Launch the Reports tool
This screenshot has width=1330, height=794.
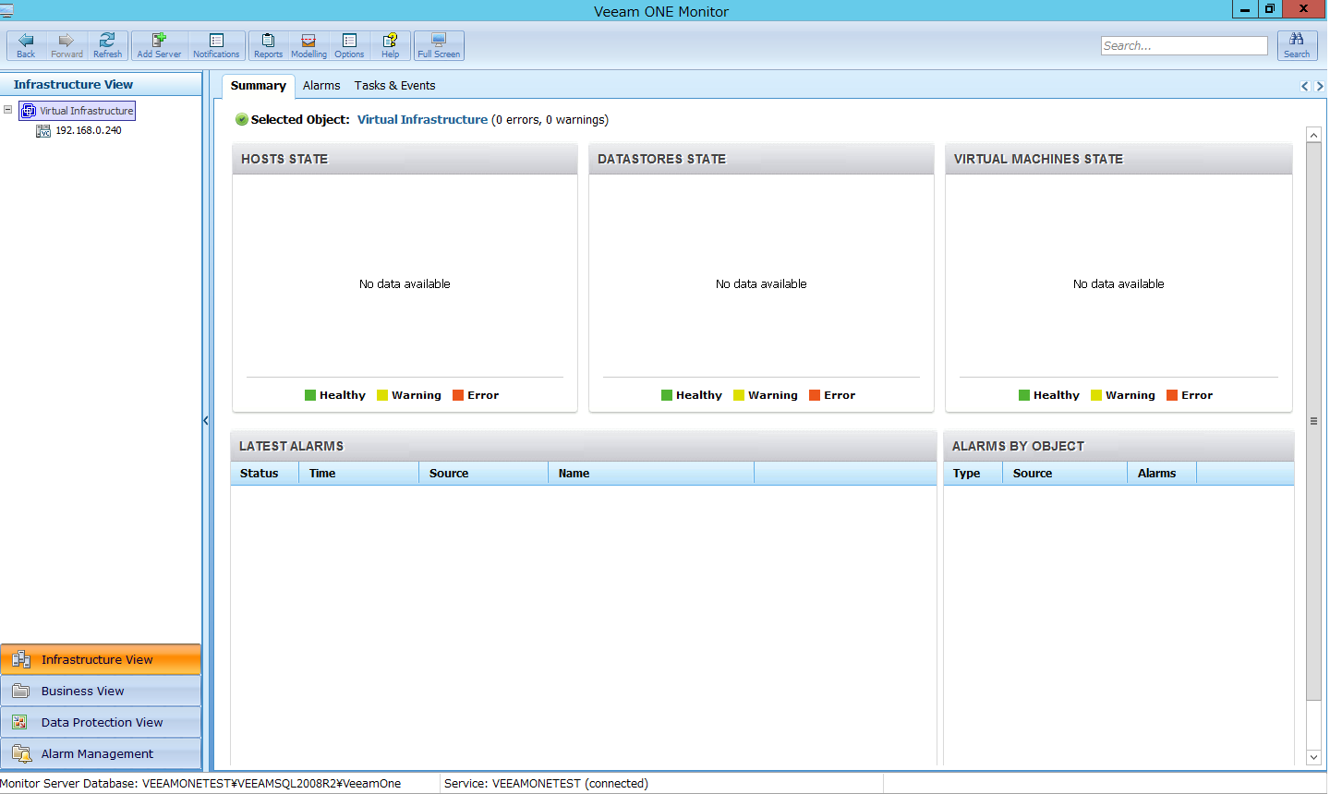tap(268, 45)
